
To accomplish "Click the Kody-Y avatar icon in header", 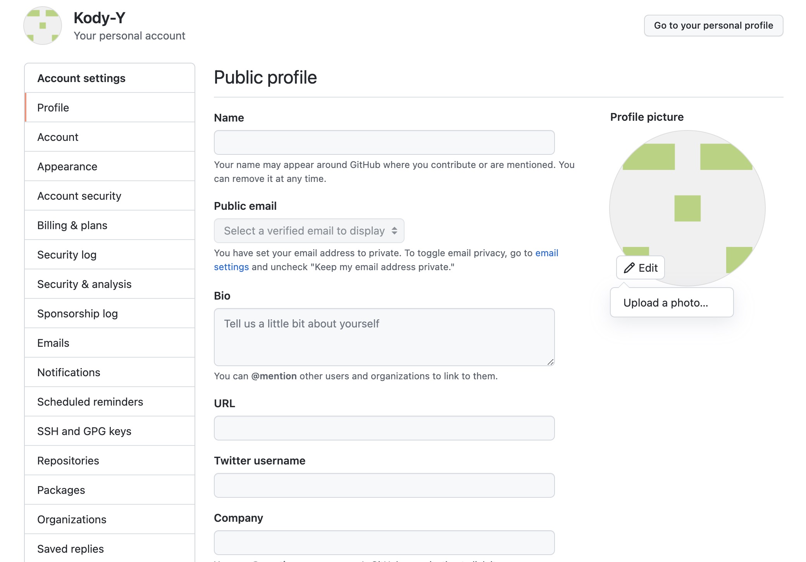I will pos(43,26).
